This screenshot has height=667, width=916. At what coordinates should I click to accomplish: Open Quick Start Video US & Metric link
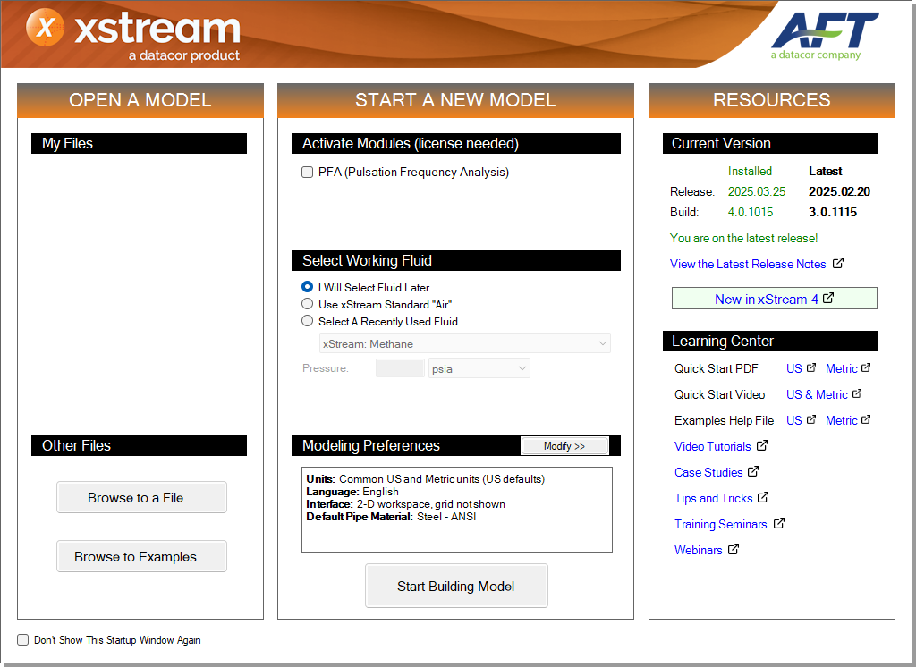[x=817, y=394]
